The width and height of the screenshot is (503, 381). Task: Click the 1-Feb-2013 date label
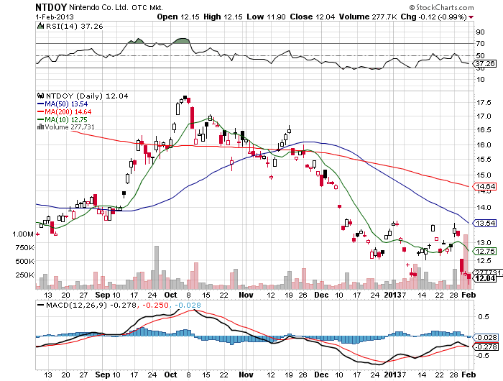pyautogui.click(x=55, y=17)
